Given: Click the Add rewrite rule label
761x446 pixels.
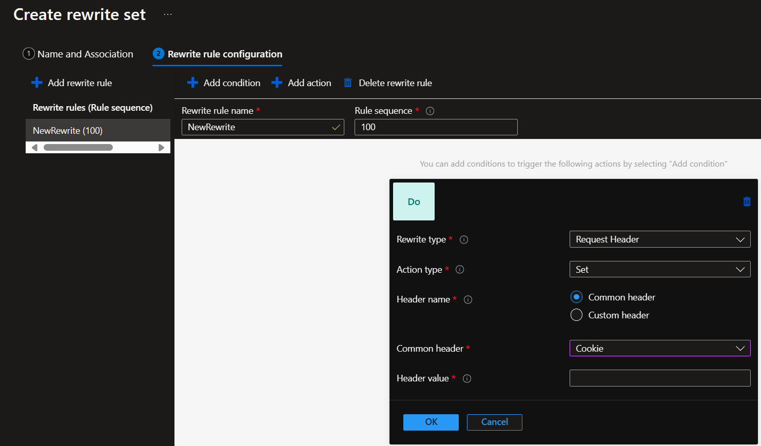Looking at the screenshot, I should pos(80,83).
